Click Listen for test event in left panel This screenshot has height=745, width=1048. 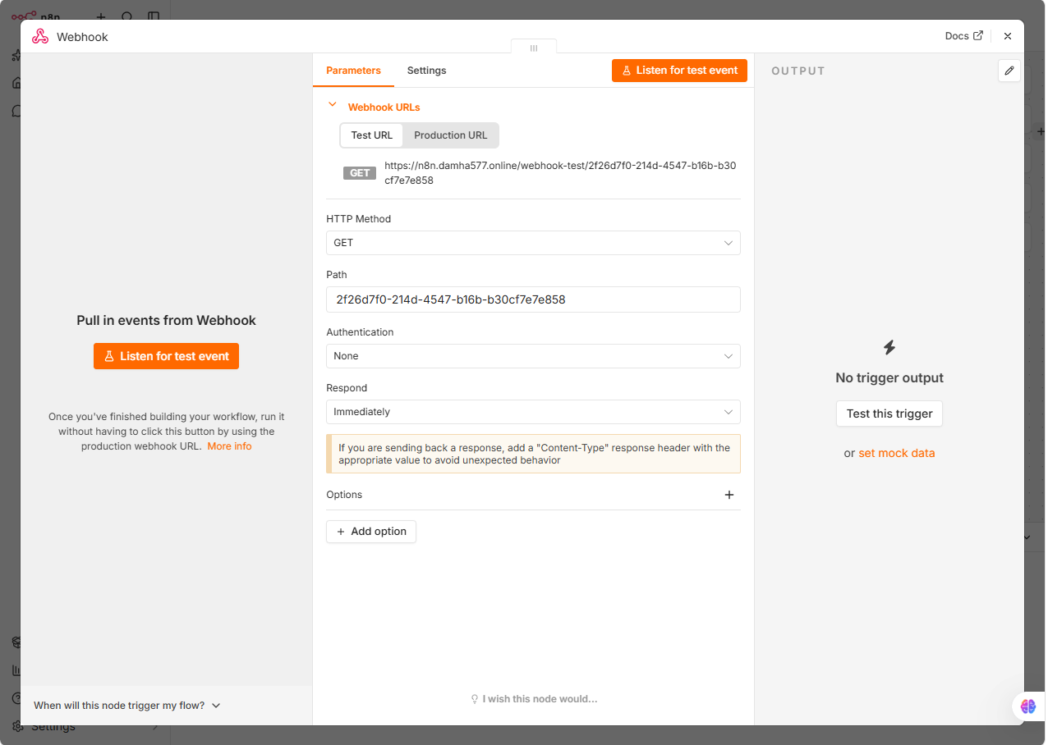(x=166, y=356)
